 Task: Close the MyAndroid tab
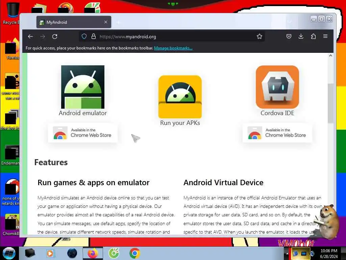click(106, 22)
